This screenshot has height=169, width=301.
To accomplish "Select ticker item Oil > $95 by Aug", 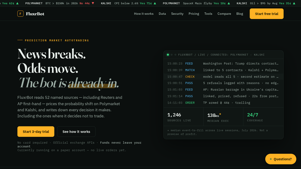I will pyautogui.click(x=264, y=3).
